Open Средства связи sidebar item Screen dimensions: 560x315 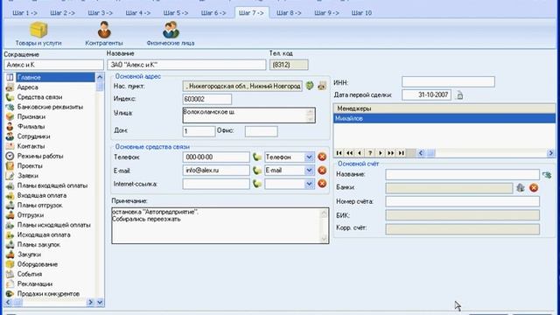tap(39, 97)
